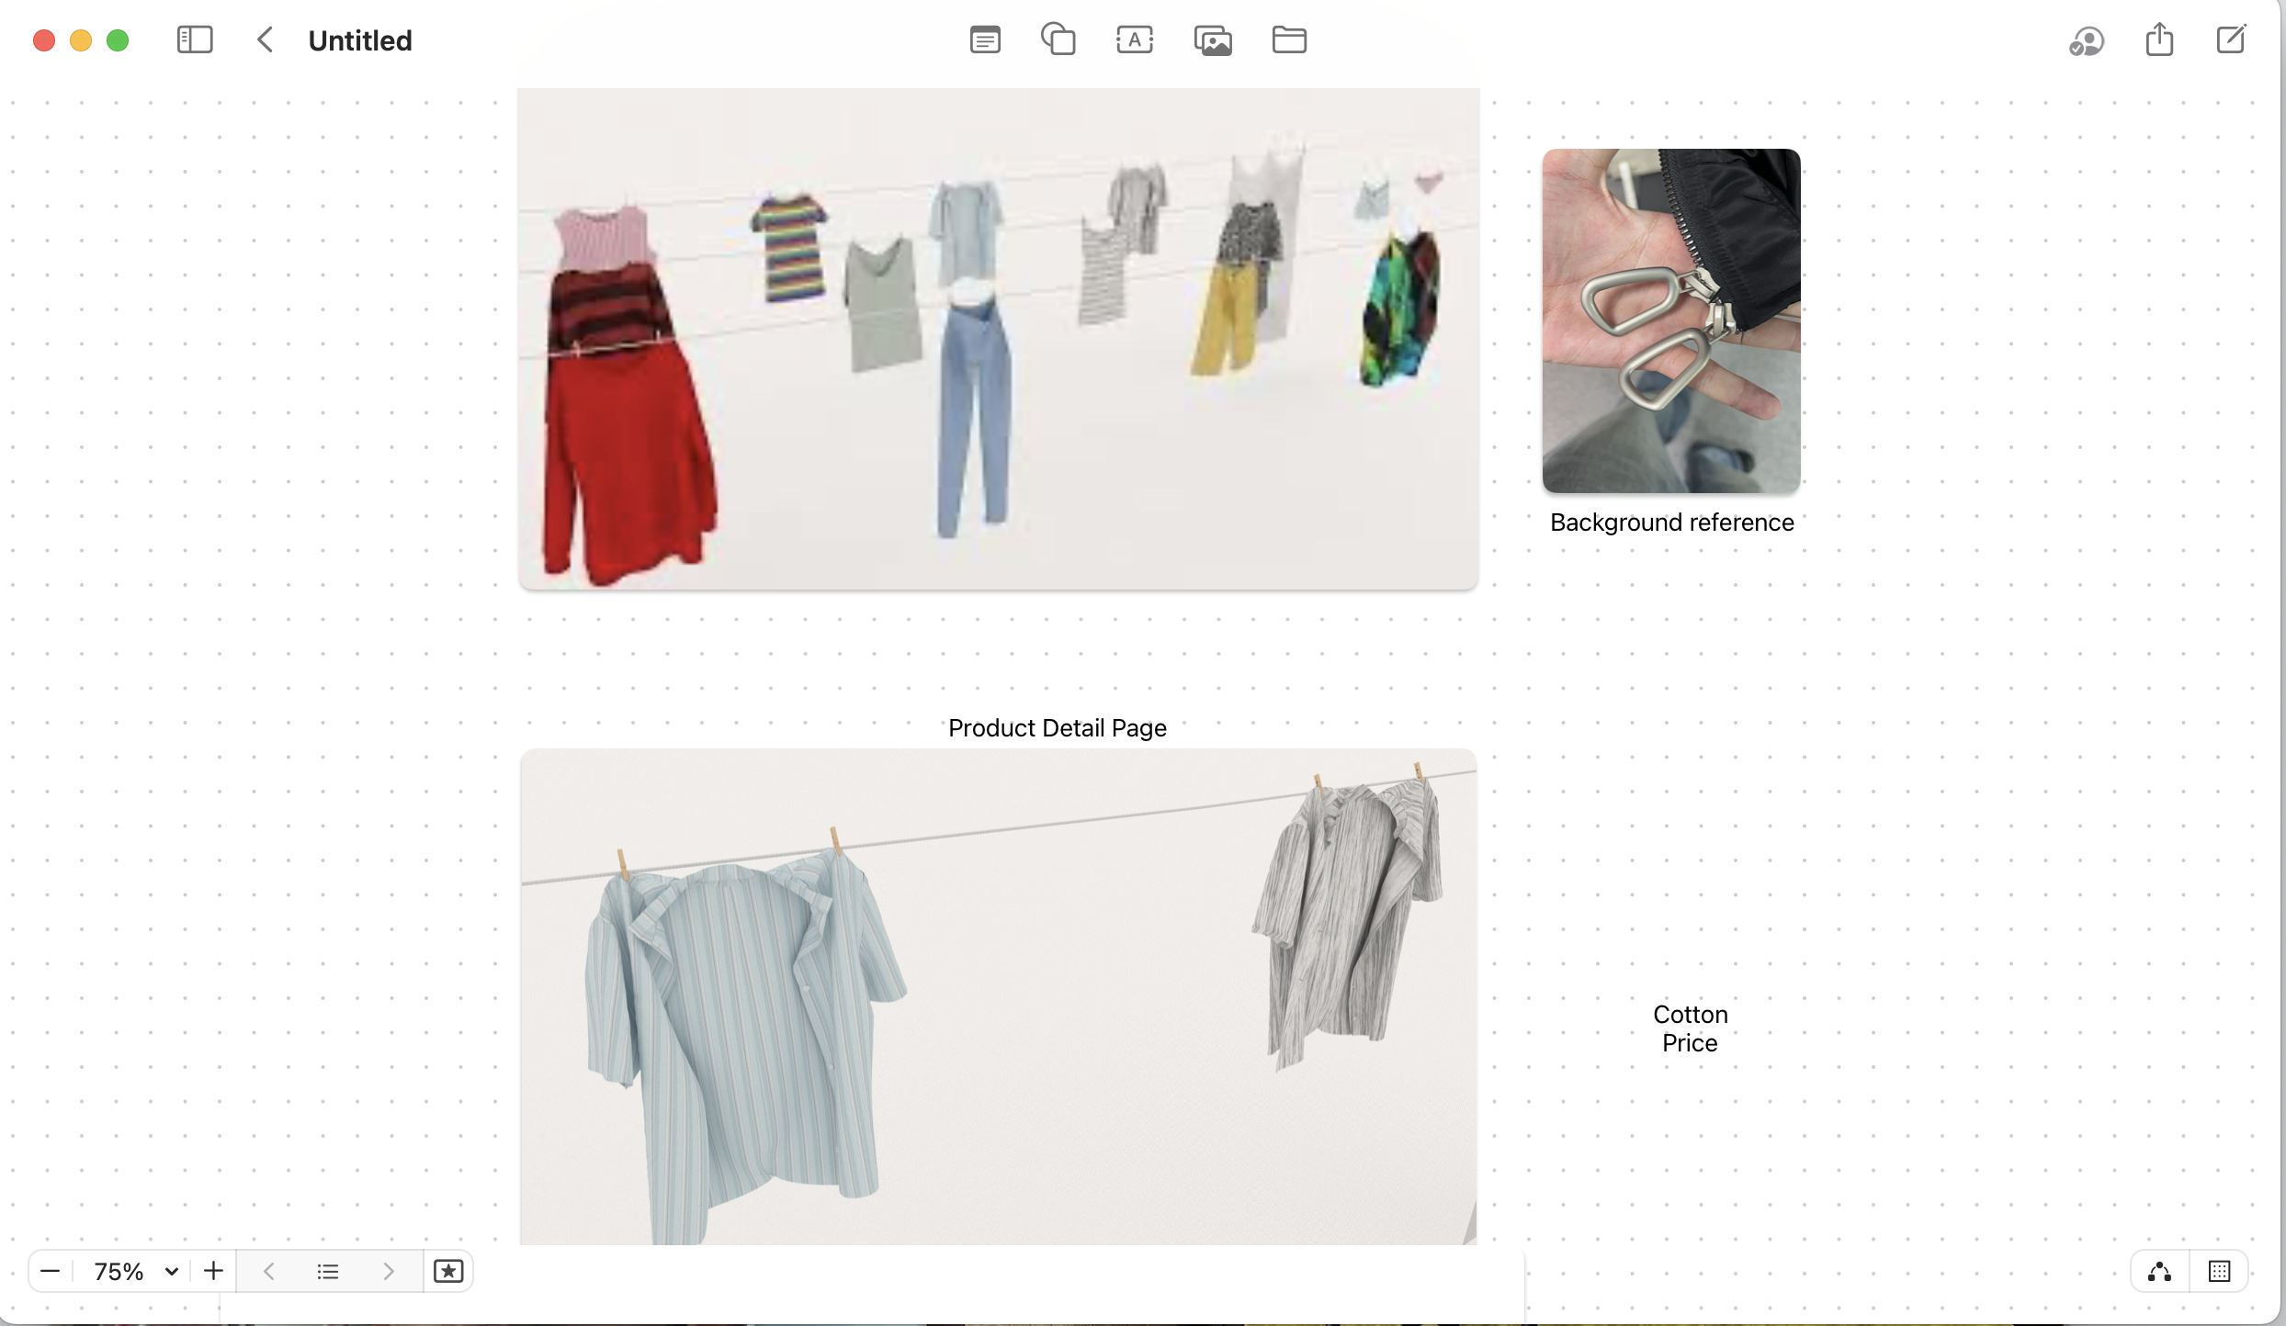This screenshot has height=1326, width=2286.
Task: Insert a file from folder
Action: pos(1289,40)
